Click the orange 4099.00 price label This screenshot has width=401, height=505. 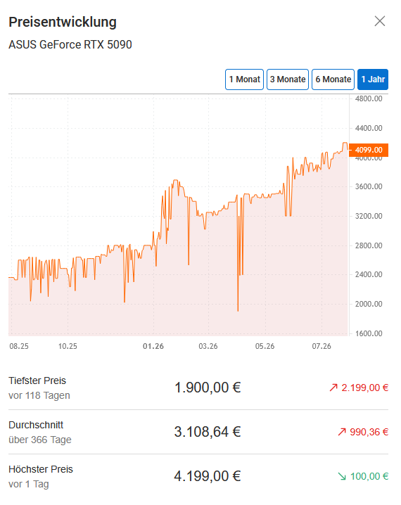click(x=369, y=150)
